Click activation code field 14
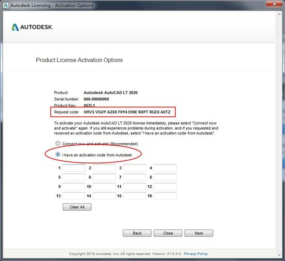Screen dimensions: 285x261 104,196
